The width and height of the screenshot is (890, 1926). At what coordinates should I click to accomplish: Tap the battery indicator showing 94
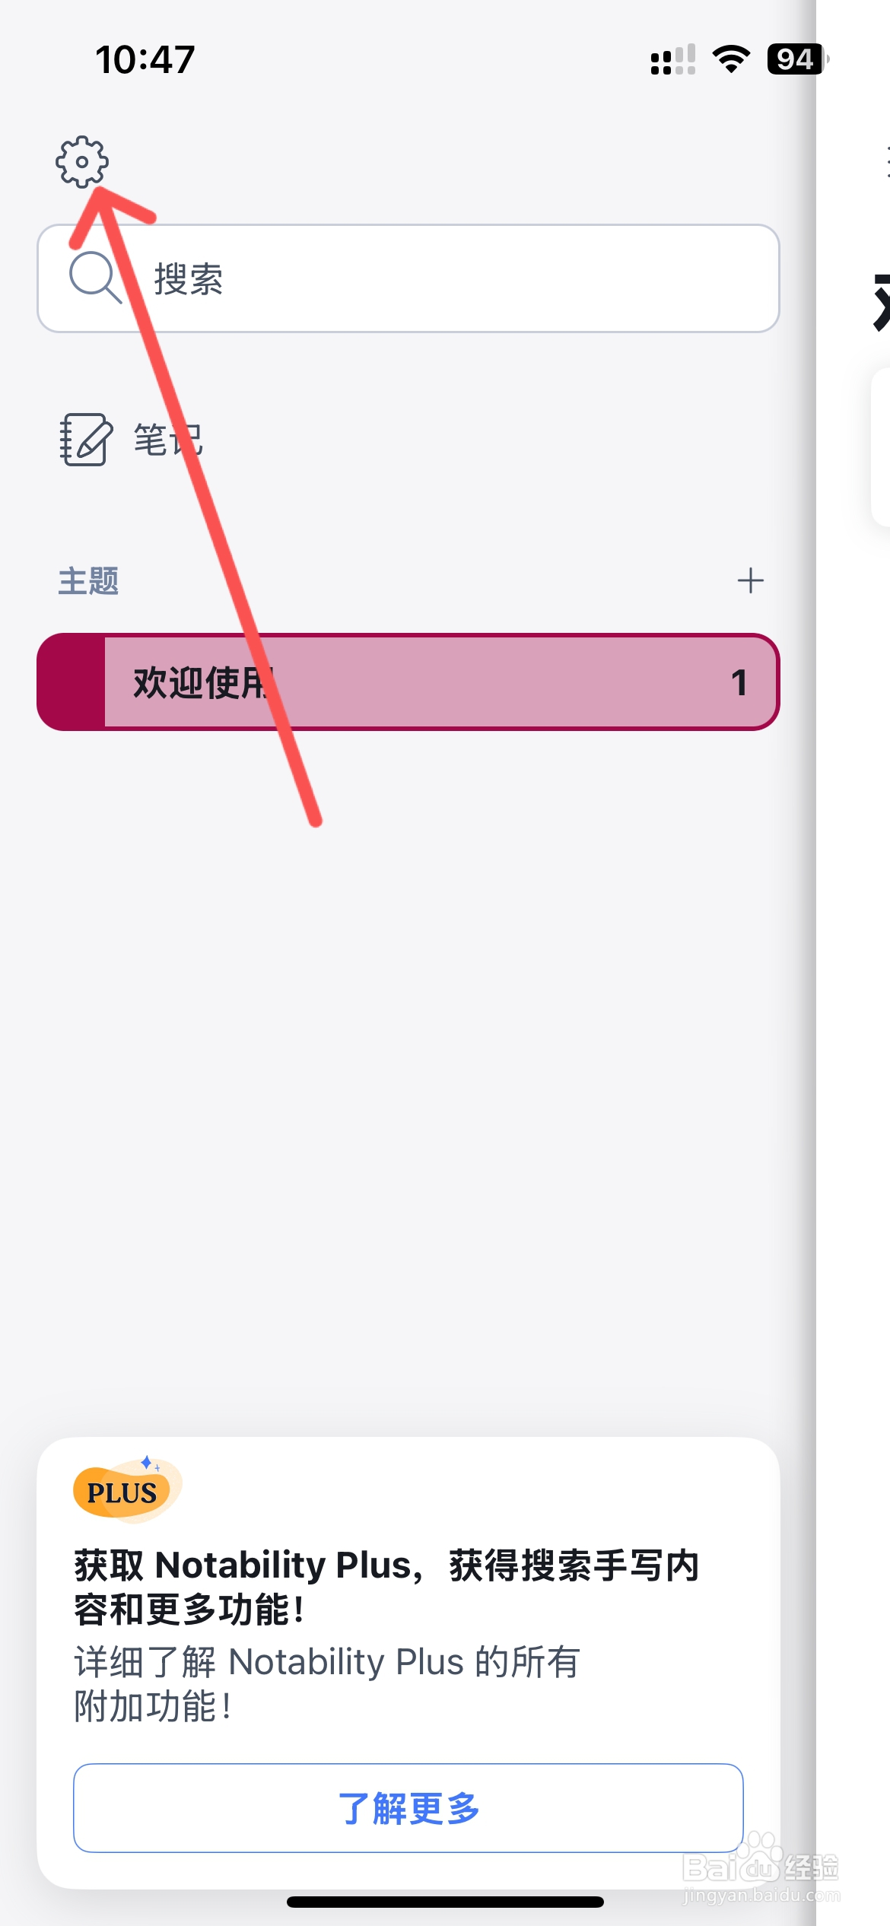click(x=797, y=59)
